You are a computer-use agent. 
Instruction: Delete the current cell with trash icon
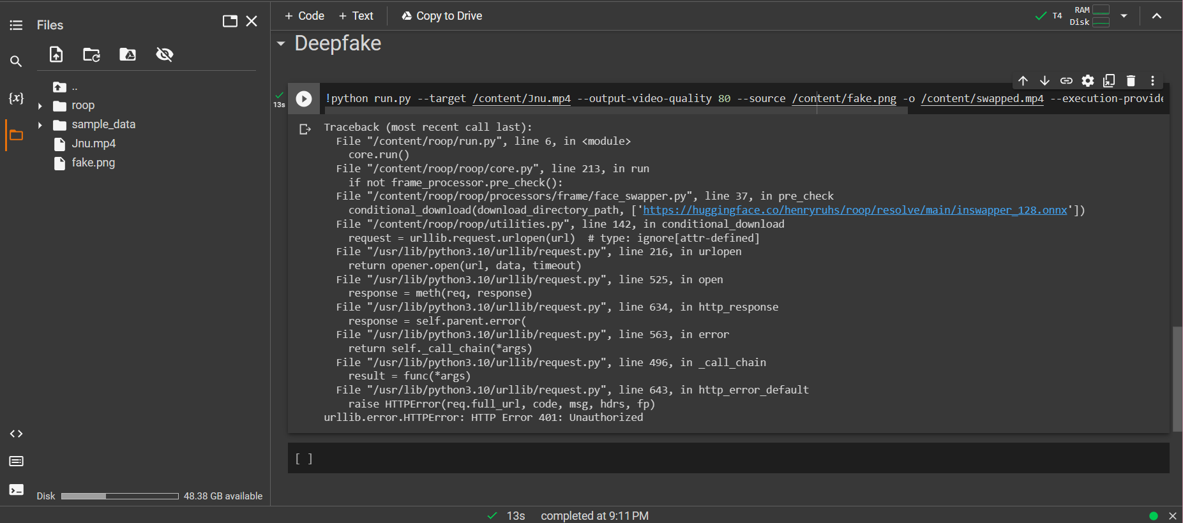1131,80
